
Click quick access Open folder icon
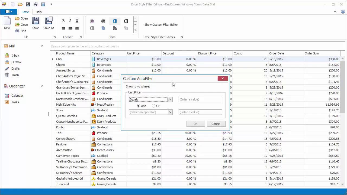coord(20,4)
